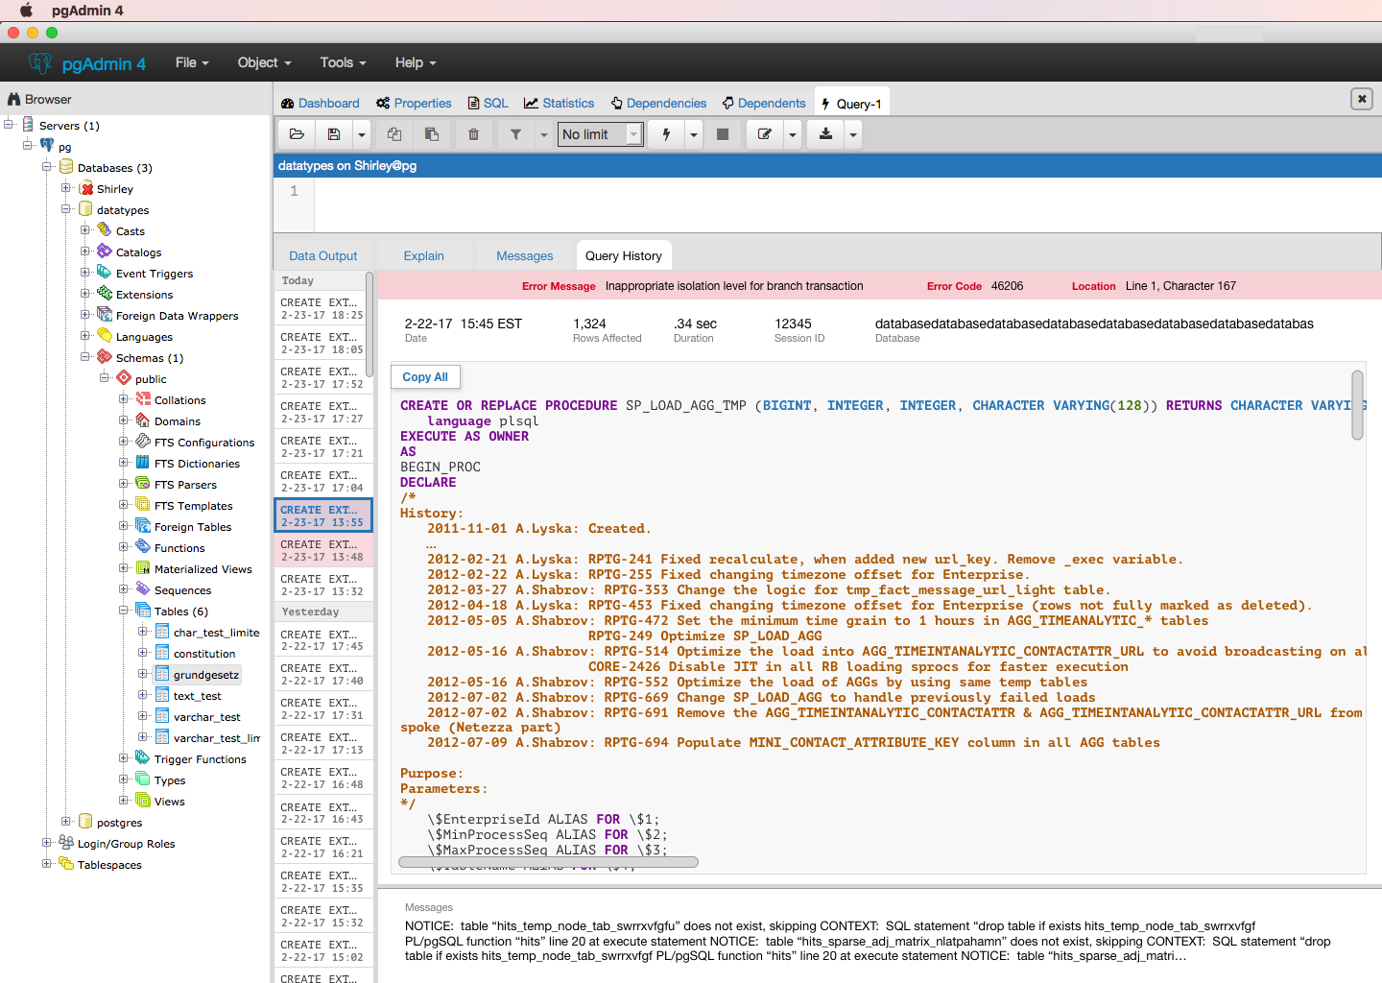Open the dropdown arrow beside Save
This screenshot has height=983, width=1382.
point(362,134)
